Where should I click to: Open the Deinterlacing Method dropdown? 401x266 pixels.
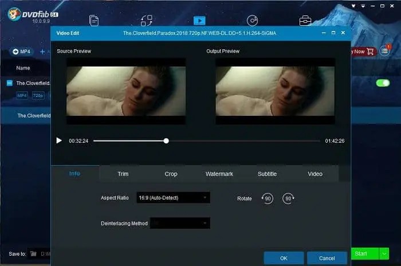(180, 223)
